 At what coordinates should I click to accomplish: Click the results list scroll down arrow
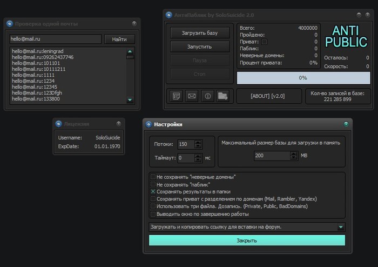click(x=130, y=100)
